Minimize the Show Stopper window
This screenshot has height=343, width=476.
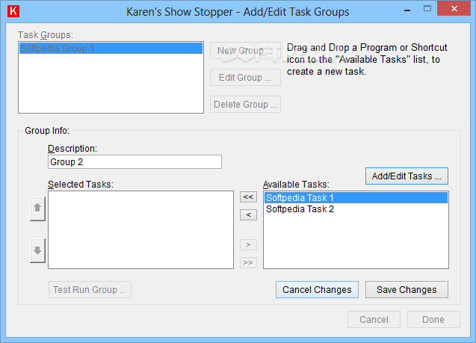pyautogui.click(x=407, y=10)
